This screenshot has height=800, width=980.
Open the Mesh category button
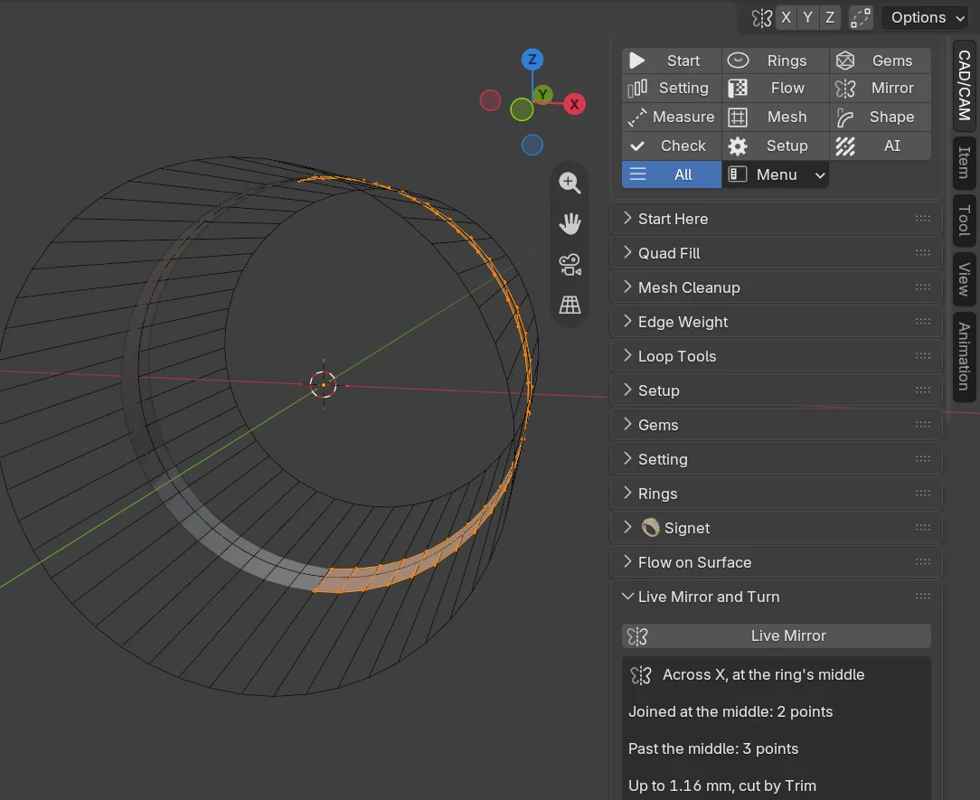776,117
